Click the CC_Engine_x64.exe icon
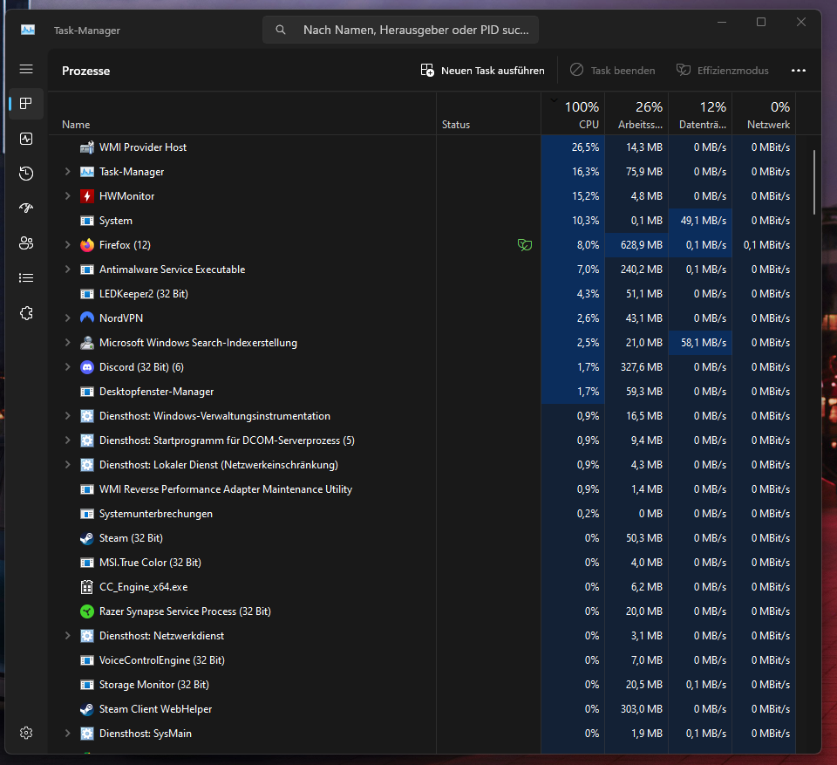The image size is (837, 765). coord(87,587)
